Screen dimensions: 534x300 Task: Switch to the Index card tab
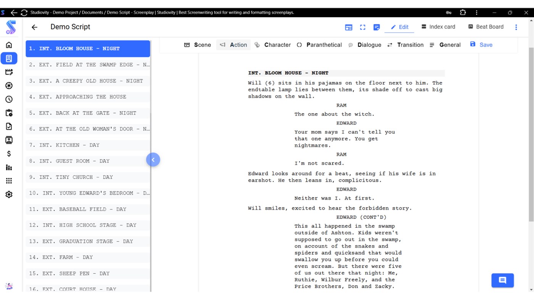(438, 27)
